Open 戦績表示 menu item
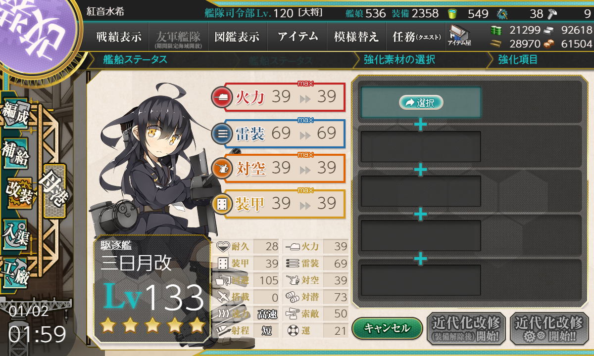 point(119,37)
